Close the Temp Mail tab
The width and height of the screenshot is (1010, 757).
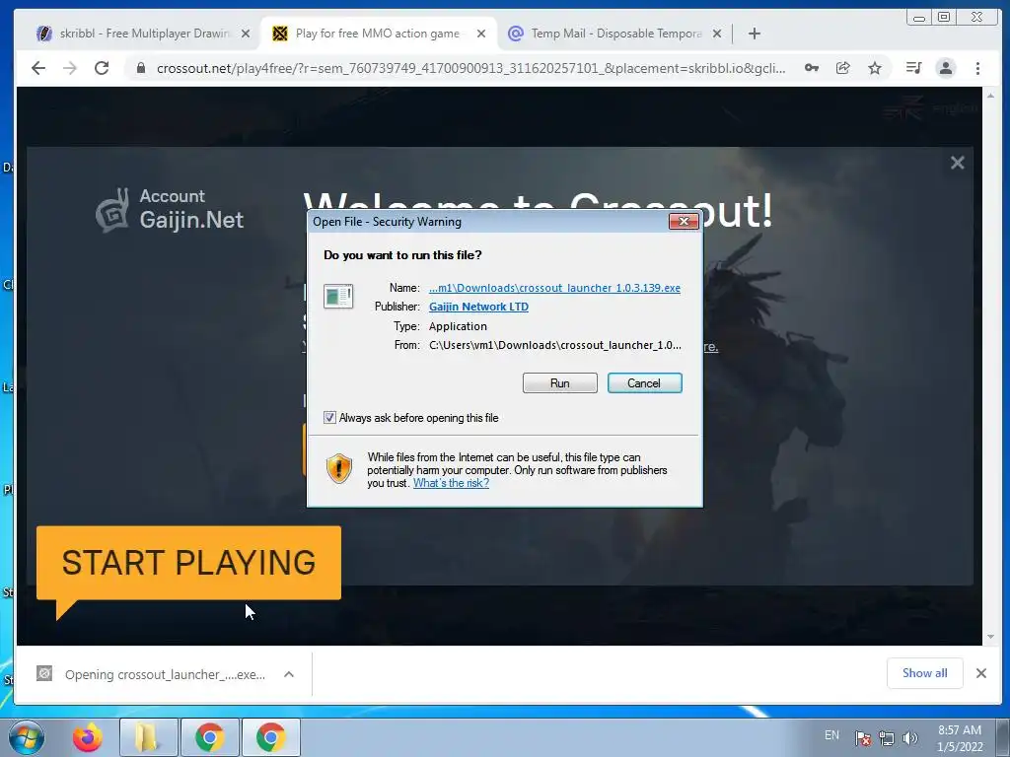point(717,34)
